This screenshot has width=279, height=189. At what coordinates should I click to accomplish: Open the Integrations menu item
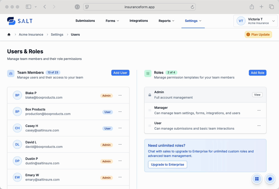139,21
